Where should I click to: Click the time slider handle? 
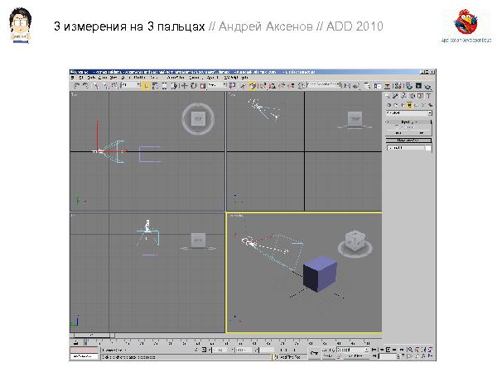click(92, 335)
